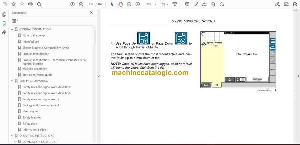Open the sign document tool
This screenshot has height=145, width=300.
point(205,4)
